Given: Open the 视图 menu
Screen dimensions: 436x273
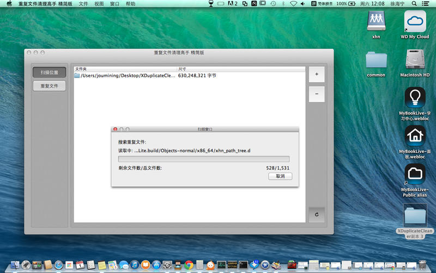Looking at the screenshot, I should 99,4.
